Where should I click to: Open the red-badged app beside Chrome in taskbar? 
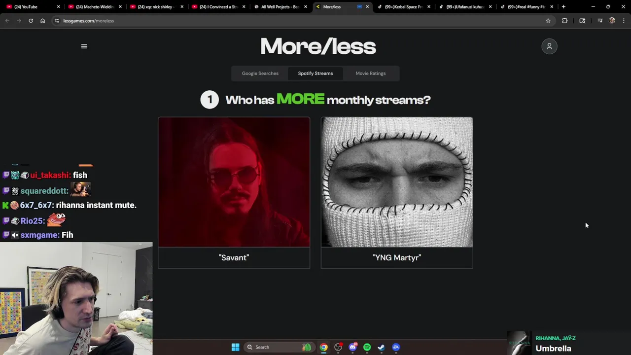338,347
